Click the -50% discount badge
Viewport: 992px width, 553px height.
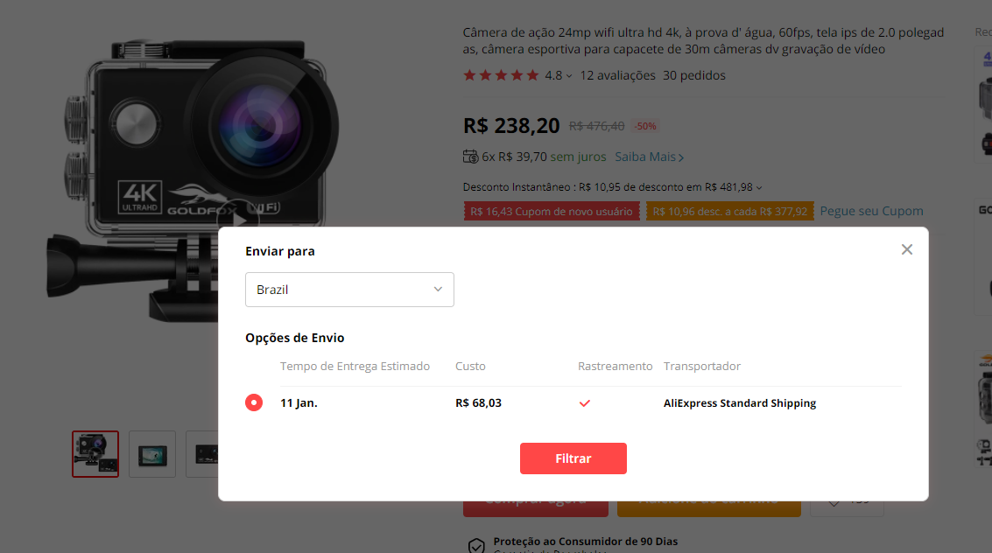coord(644,125)
